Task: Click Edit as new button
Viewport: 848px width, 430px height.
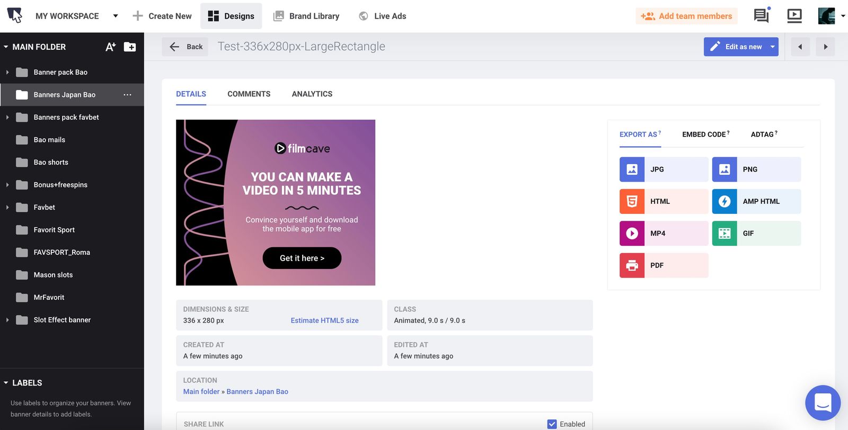Action: 737,47
